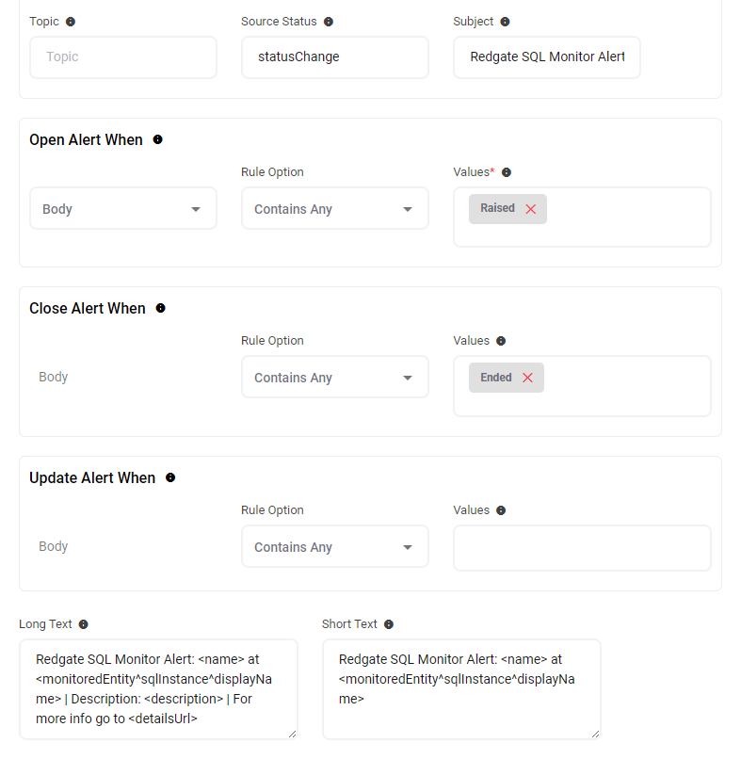Click inside the Long Text textarea
741x759 pixels.
(x=157, y=688)
